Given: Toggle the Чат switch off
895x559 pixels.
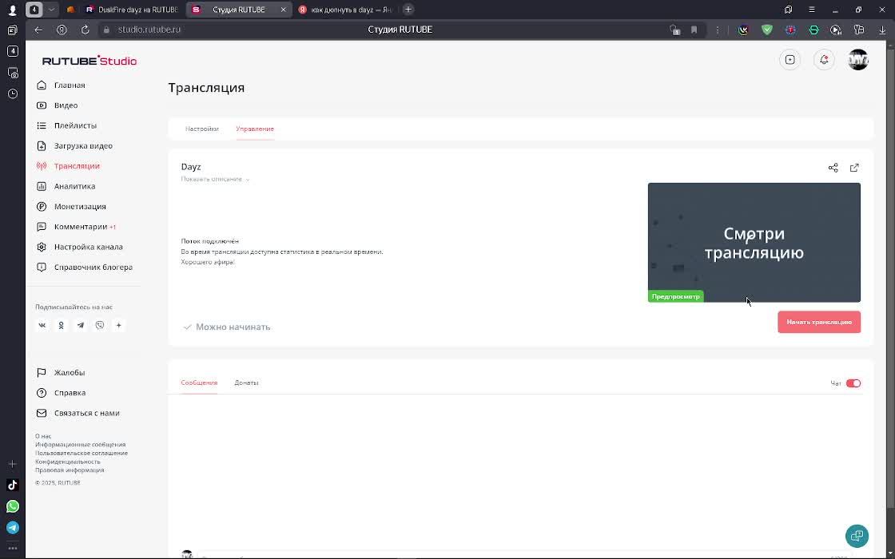Looking at the screenshot, I should coord(853,383).
